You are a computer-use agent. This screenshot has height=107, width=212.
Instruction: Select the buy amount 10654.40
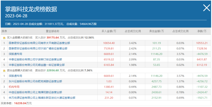pyautogui.click(x=109, y=43)
